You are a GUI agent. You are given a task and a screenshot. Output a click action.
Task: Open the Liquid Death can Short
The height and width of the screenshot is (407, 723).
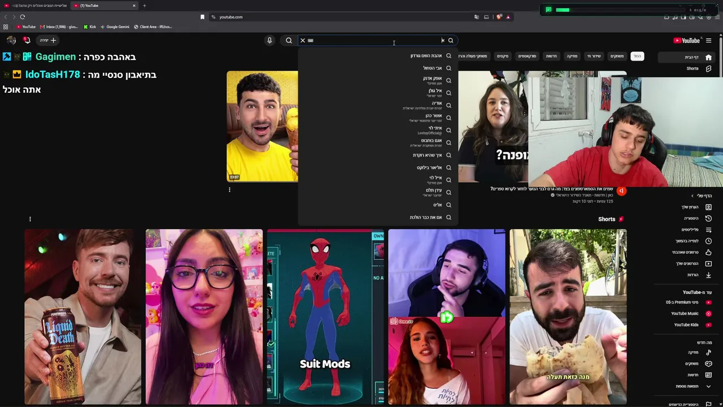coord(83,317)
